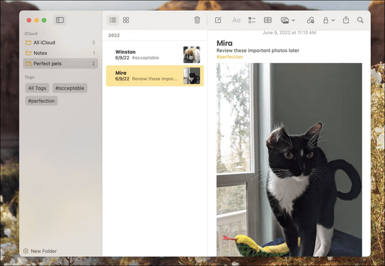Toggle the sidebar visibility button
Screen dimensions: 385x266
tap(60, 20)
